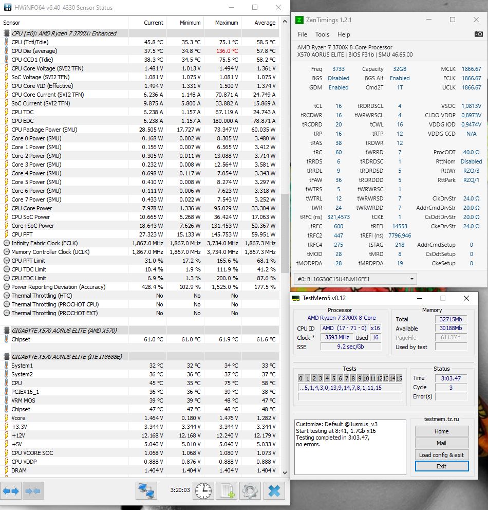
Task: Click the HWiNFO scrollbar down arrow
Action: [x=285, y=472]
